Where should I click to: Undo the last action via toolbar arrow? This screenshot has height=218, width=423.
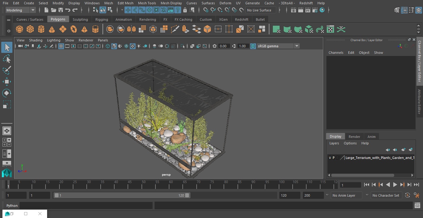(x=68, y=10)
